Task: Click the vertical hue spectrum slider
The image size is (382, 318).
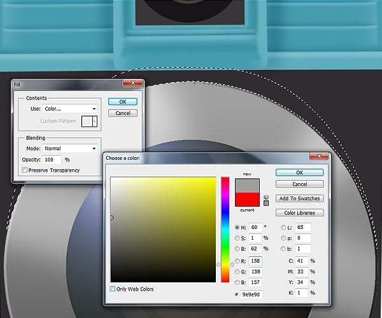Action: [x=225, y=229]
